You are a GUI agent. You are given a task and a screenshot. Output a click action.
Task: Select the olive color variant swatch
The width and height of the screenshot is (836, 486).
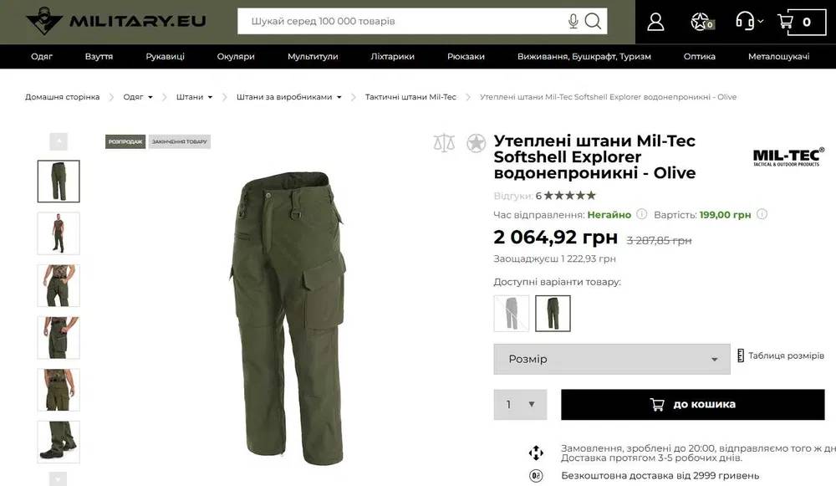553,314
